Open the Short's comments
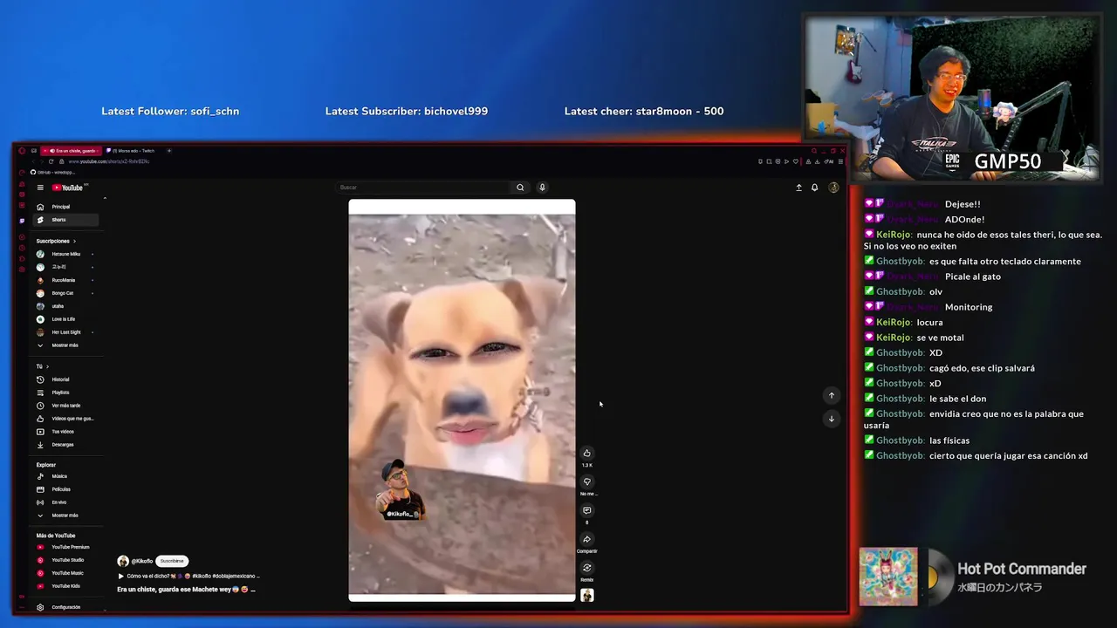Viewport: 1117px width, 628px height. pos(587,510)
